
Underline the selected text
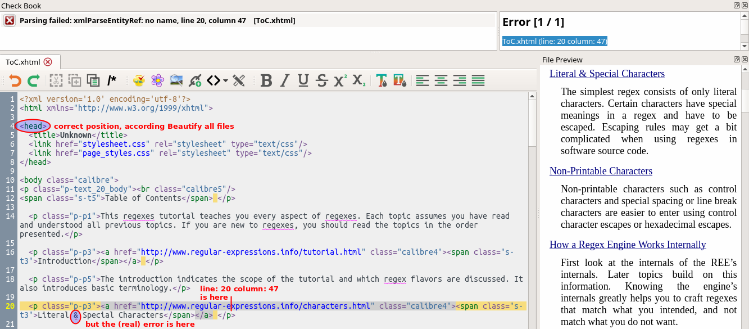click(303, 80)
